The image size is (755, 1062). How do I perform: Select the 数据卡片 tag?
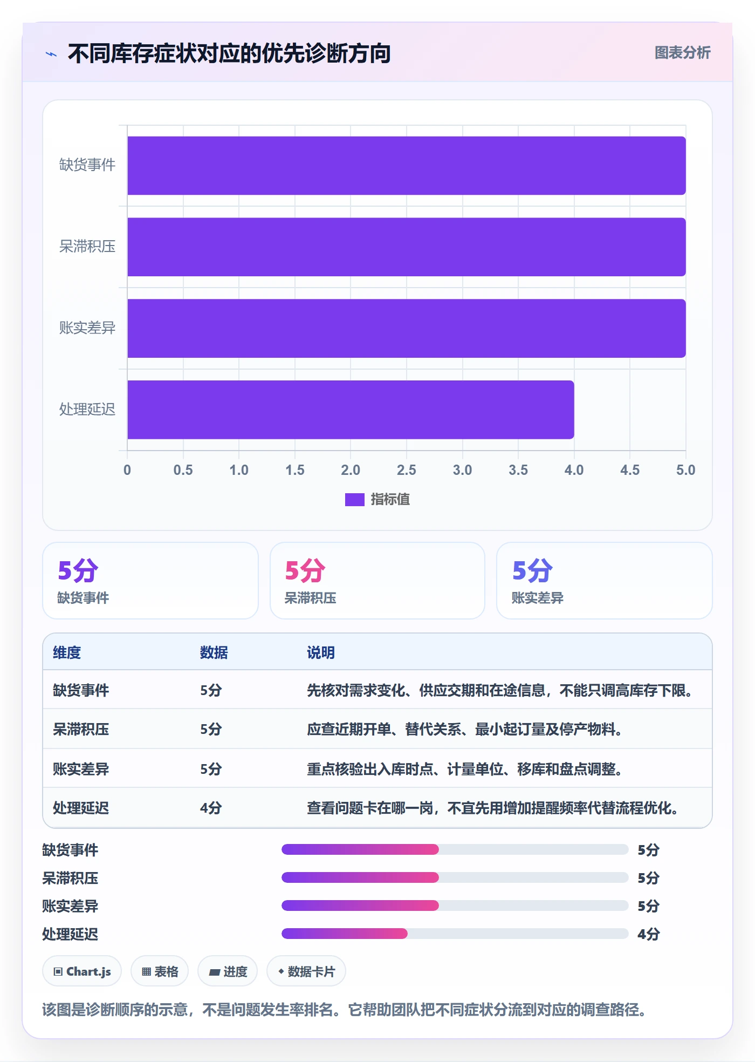(306, 972)
